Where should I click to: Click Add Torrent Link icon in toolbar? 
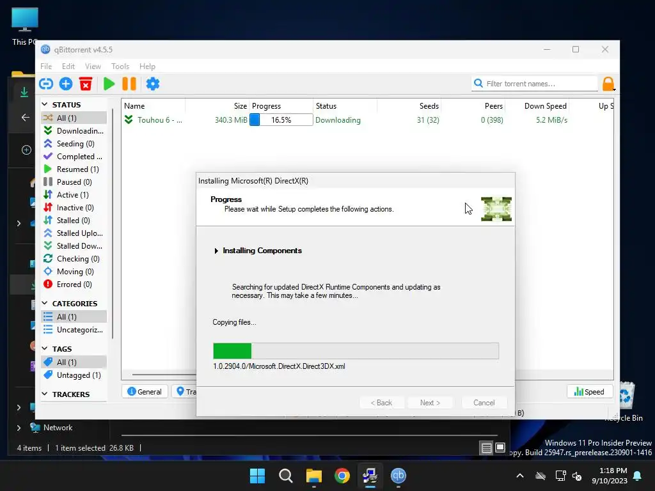[x=46, y=84]
